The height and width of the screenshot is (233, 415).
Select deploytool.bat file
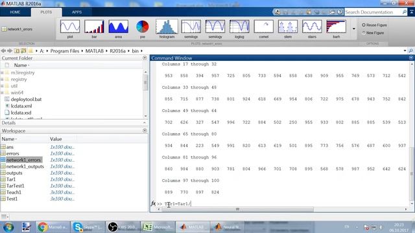(x=26, y=99)
